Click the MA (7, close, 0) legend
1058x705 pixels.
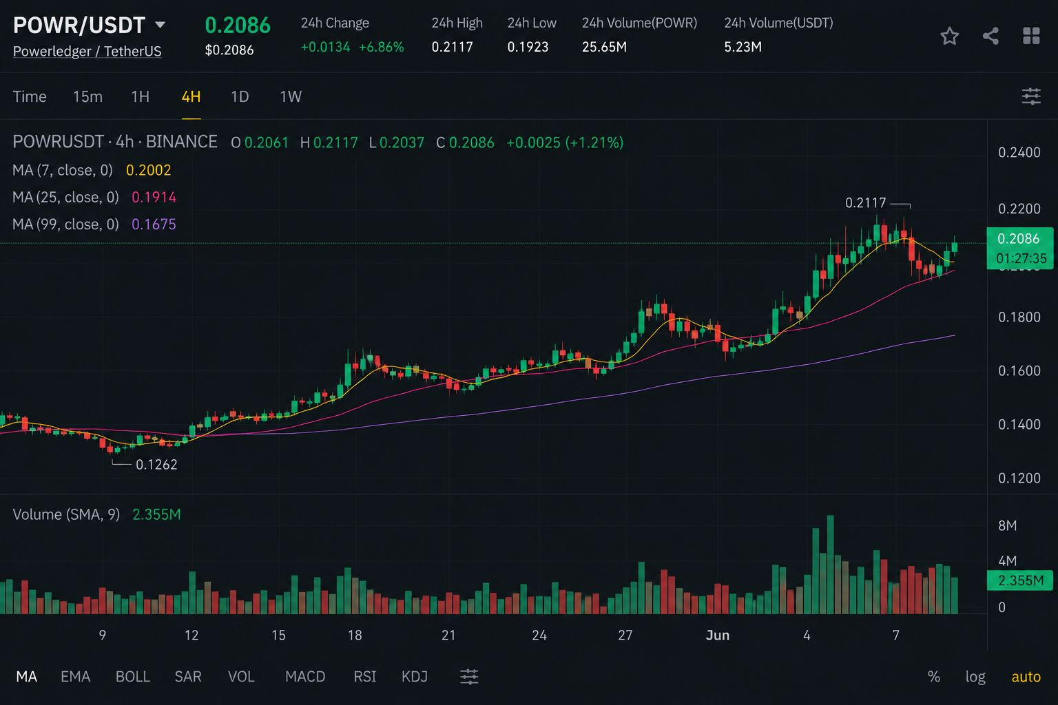pyautogui.click(x=63, y=170)
